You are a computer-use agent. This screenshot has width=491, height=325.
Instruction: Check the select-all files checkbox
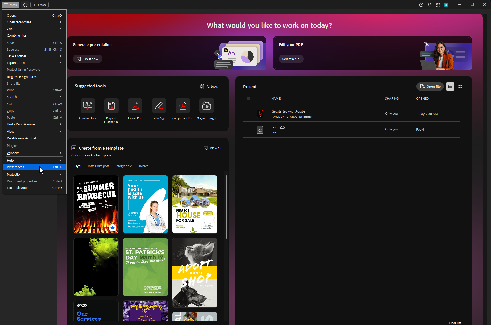[248, 98]
